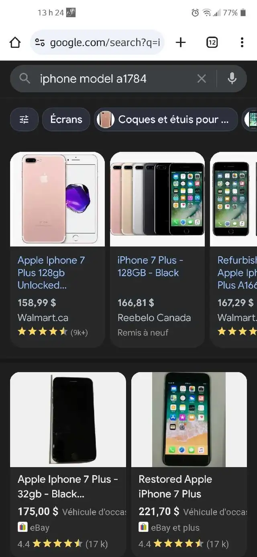The width and height of the screenshot is (257, 557).
Task: Open the multi-color iPhone lineup image
Action: click(x=157, y=199)
